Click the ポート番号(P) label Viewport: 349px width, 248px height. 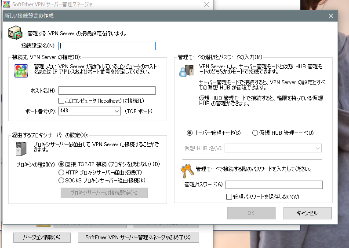coord(40,111)
